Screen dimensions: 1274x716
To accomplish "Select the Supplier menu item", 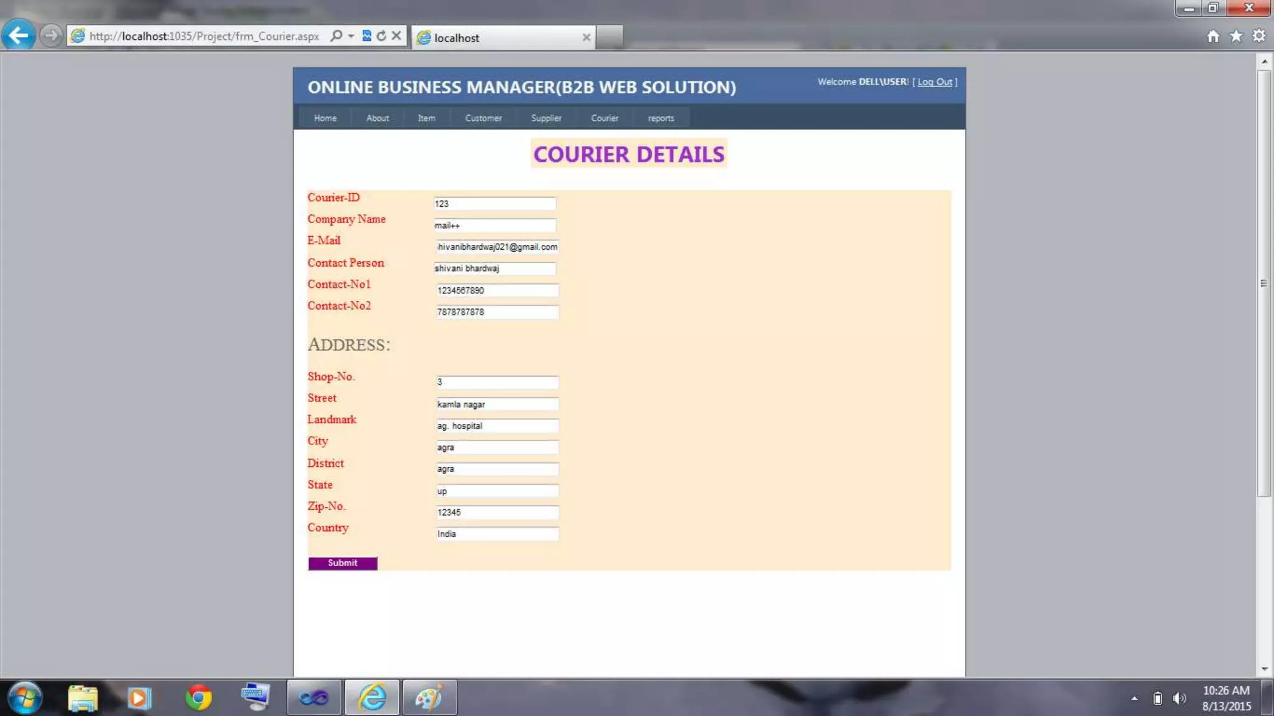I will [546, 118].
